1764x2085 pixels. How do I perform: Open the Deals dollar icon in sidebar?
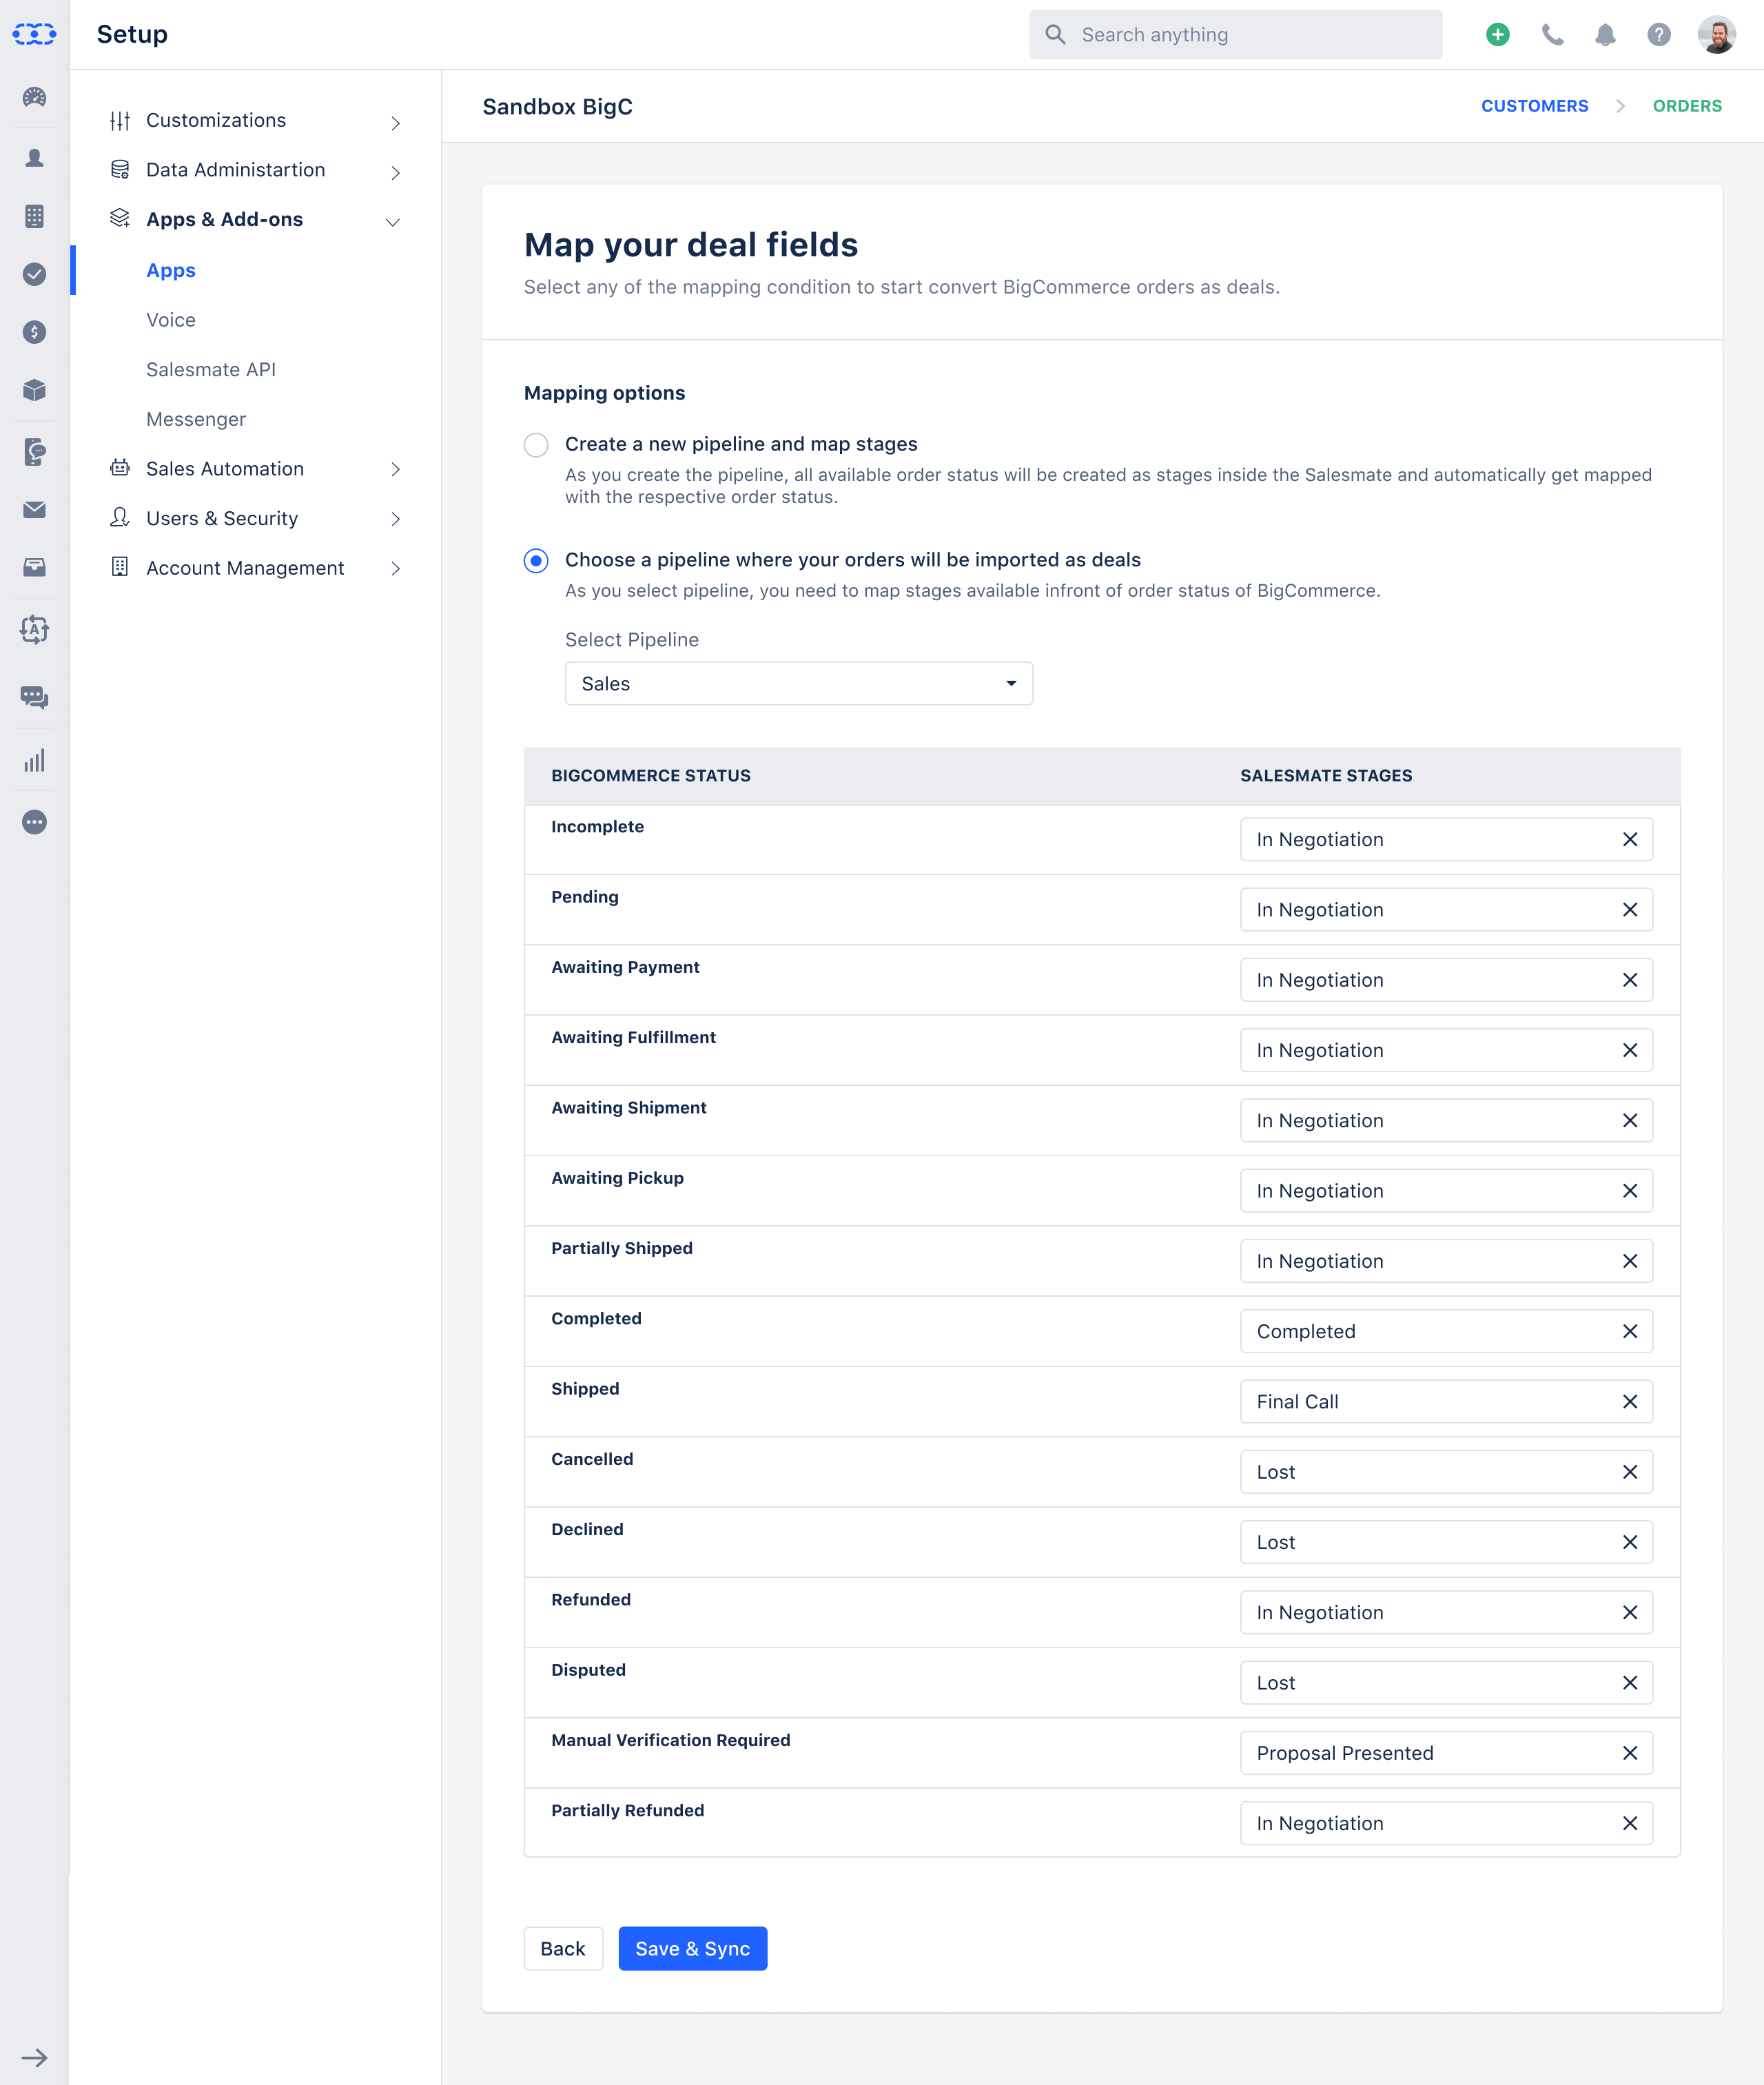34,332
